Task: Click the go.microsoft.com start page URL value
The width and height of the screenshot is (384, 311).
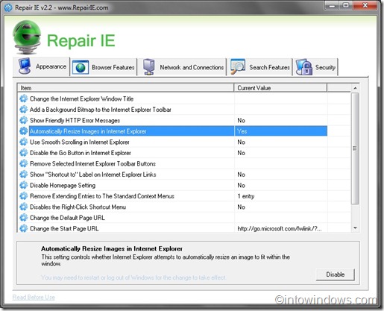Action: click(x=280, y=228)
